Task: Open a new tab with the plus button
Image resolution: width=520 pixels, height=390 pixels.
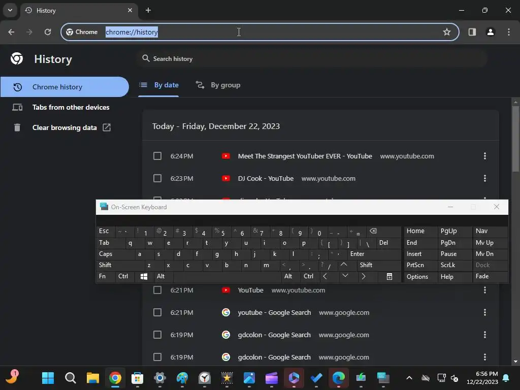Action: [x=148, y=10]
